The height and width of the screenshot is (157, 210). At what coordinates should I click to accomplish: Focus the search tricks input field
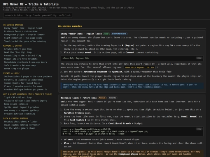(38, 16)
